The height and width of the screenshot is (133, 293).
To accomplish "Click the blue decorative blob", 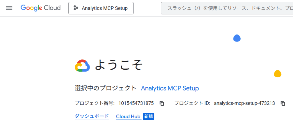I will (x=237, y=38).
